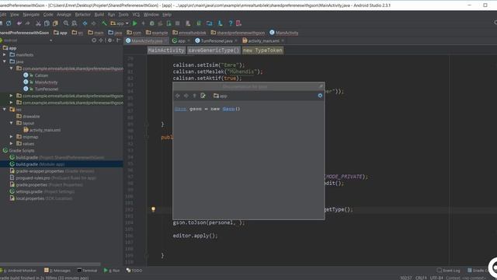The width and height of the screenshot is (497, 280).
Task: Click the up arrow in documentation popup
Action: click(x=195, y=96)
